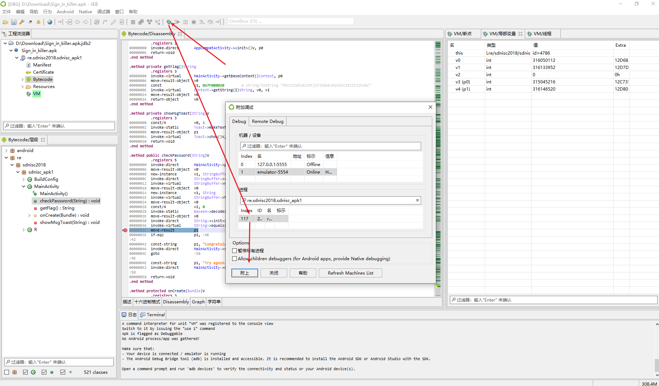Click the save project toolbar icon
Screen dimensions: 659x386
(14, 22)
